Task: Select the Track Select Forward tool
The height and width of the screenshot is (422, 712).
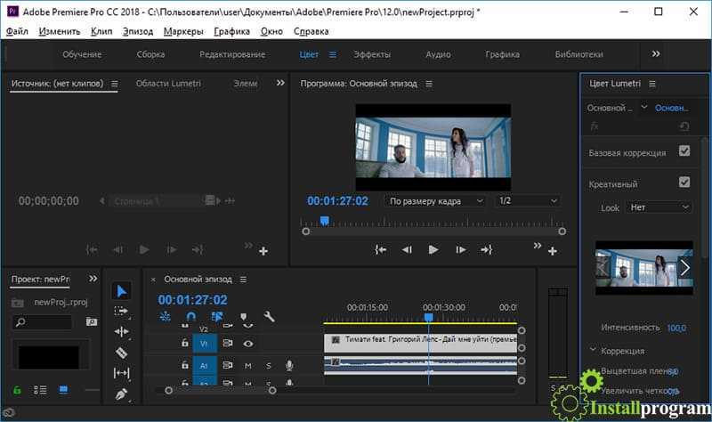Action: pyautogui.click(x=121, y=312)
